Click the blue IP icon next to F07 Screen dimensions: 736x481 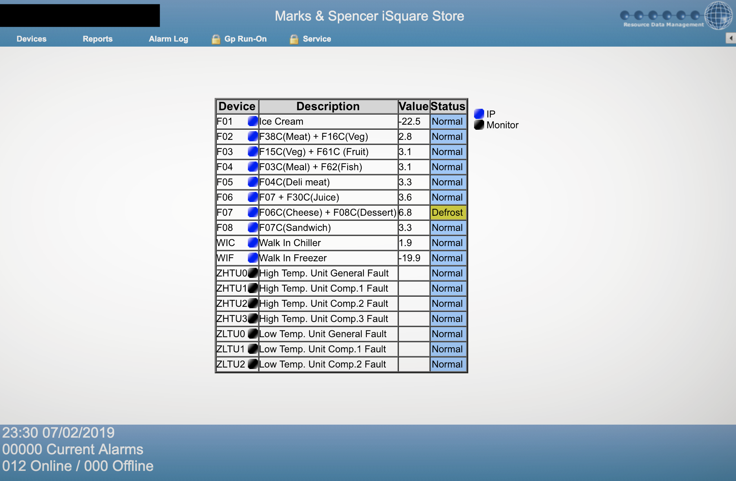(253, 212)
